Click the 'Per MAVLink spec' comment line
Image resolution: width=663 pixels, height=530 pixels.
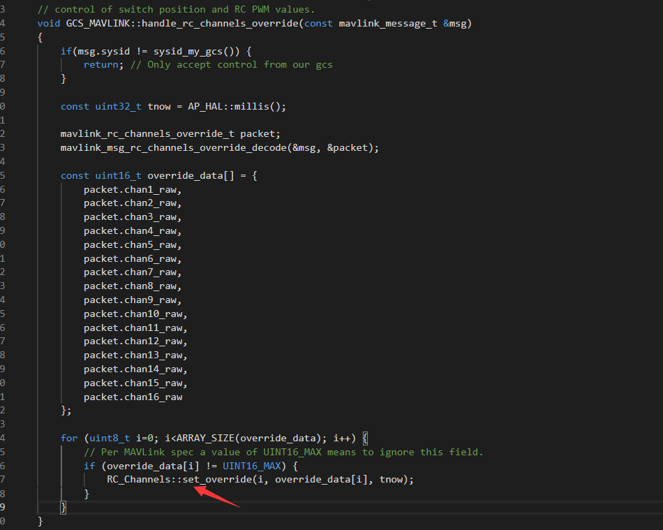point(283,452)
